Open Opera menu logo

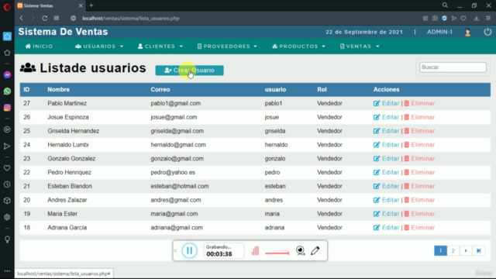7,7
